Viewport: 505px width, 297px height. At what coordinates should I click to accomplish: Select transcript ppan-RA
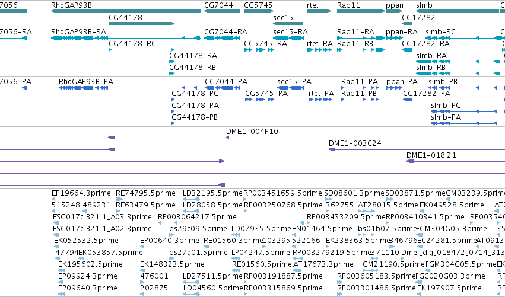pos(402,32)
